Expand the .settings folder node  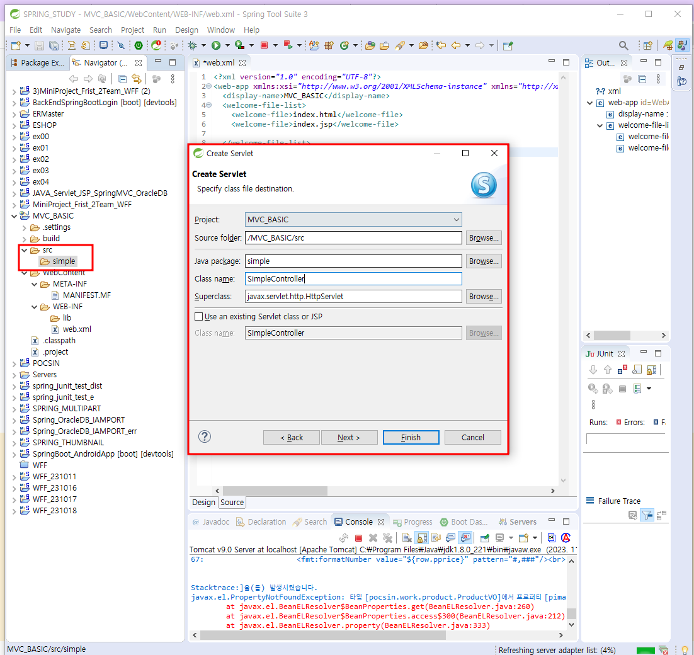[x=25, y=227]
